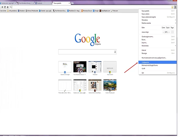Switch to the Outlook.com tab
The image size is (180, 137).
point(8,3)
